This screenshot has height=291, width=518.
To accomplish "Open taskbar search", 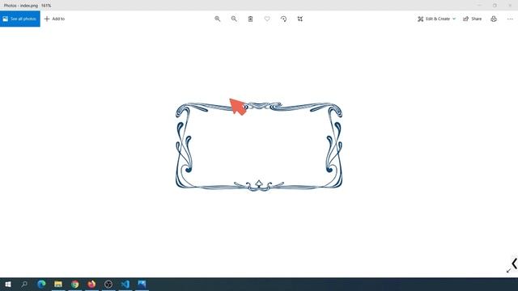I will point(24,284).
